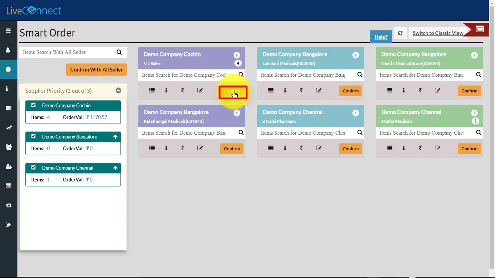The height and width of the screenshot is (278, 495).
Task: Move Demo Company Chennai up in priority
Action: [x=115, y=168]
